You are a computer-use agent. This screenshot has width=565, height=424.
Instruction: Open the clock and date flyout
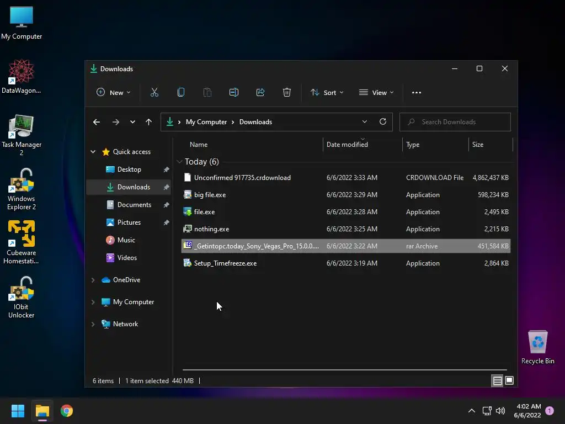(x=527, y=411)
